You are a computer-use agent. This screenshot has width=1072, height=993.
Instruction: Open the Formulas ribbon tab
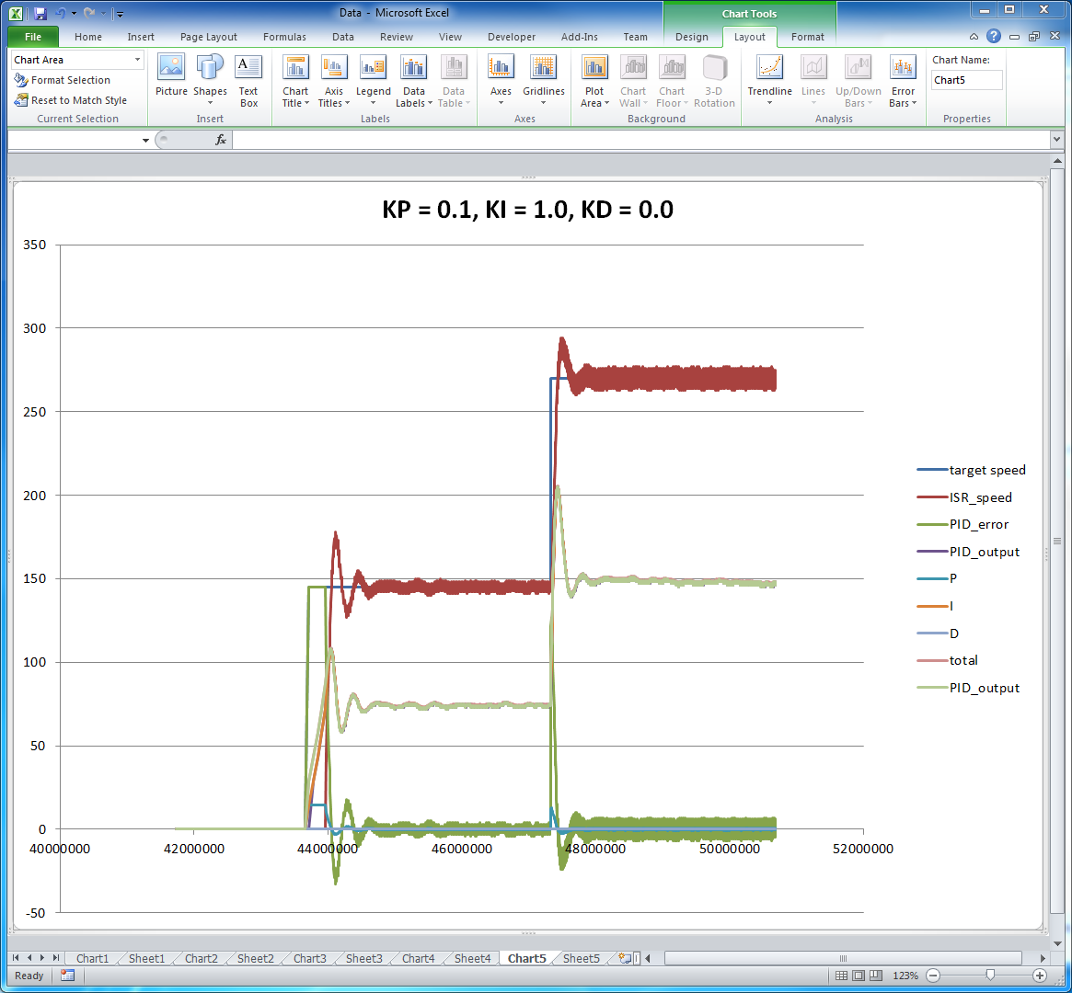(284, 37)
